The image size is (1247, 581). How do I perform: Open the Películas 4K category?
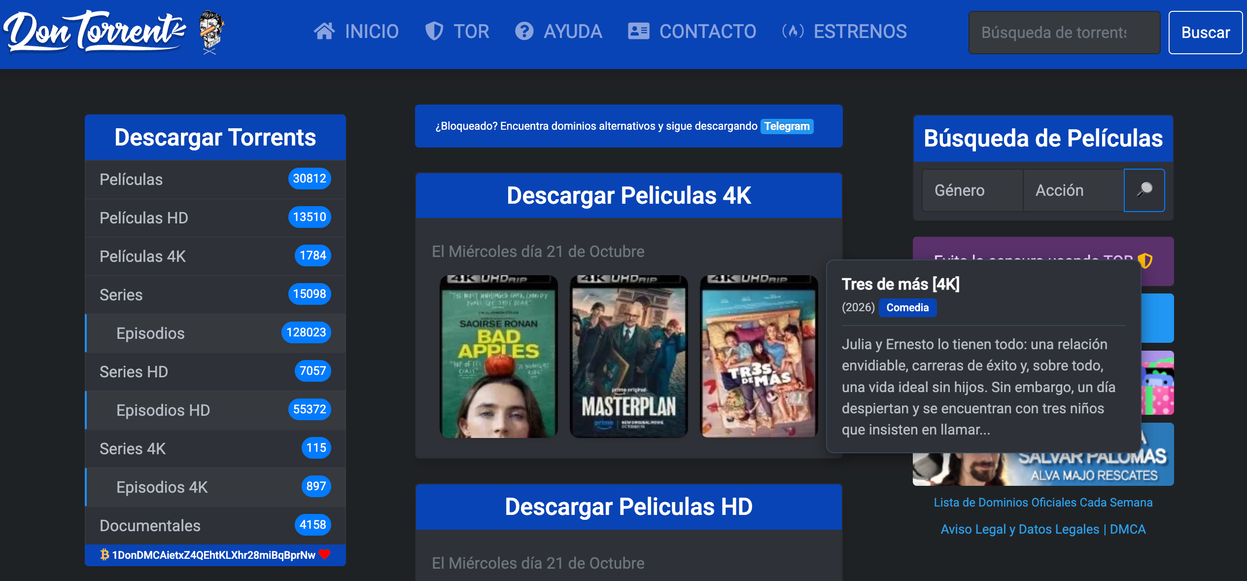click(x=215, y=256)
